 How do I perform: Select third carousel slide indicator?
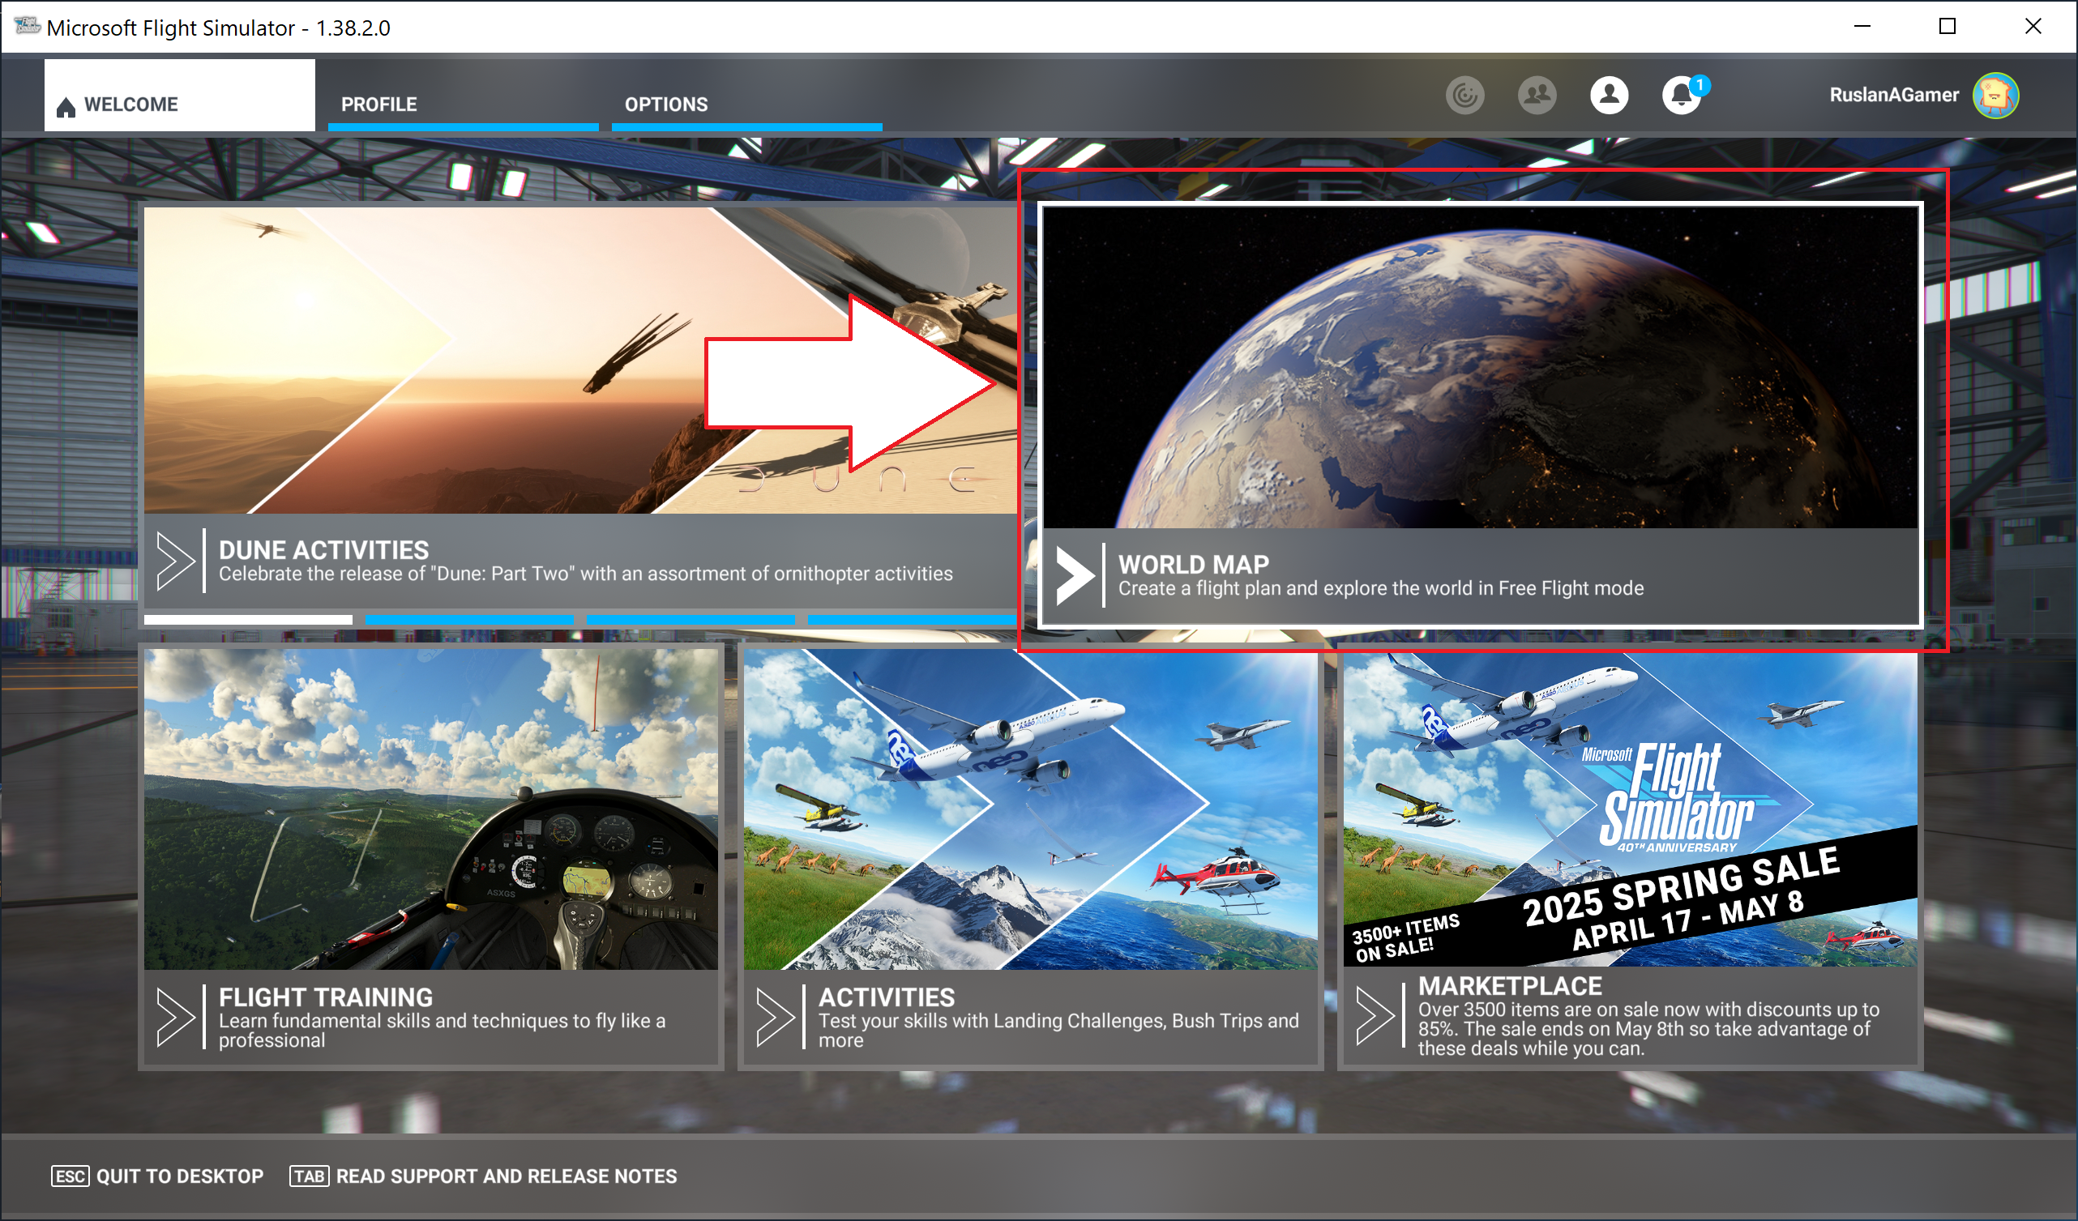pyautogui.click(x=691, y=619)
